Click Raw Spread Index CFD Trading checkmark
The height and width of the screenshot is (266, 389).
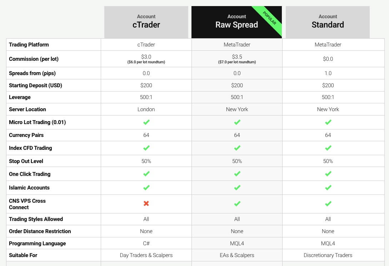tap(237, 148)
